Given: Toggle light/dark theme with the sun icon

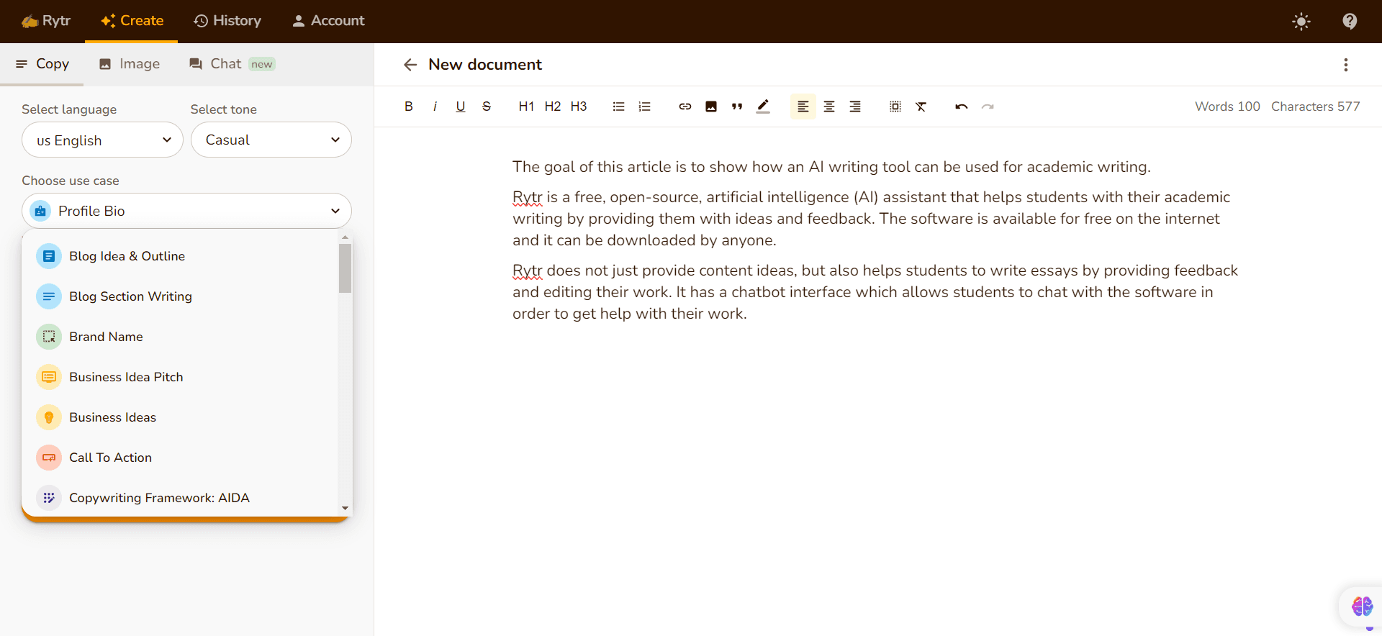Looking at the screenshot, I should point(1301,22).
